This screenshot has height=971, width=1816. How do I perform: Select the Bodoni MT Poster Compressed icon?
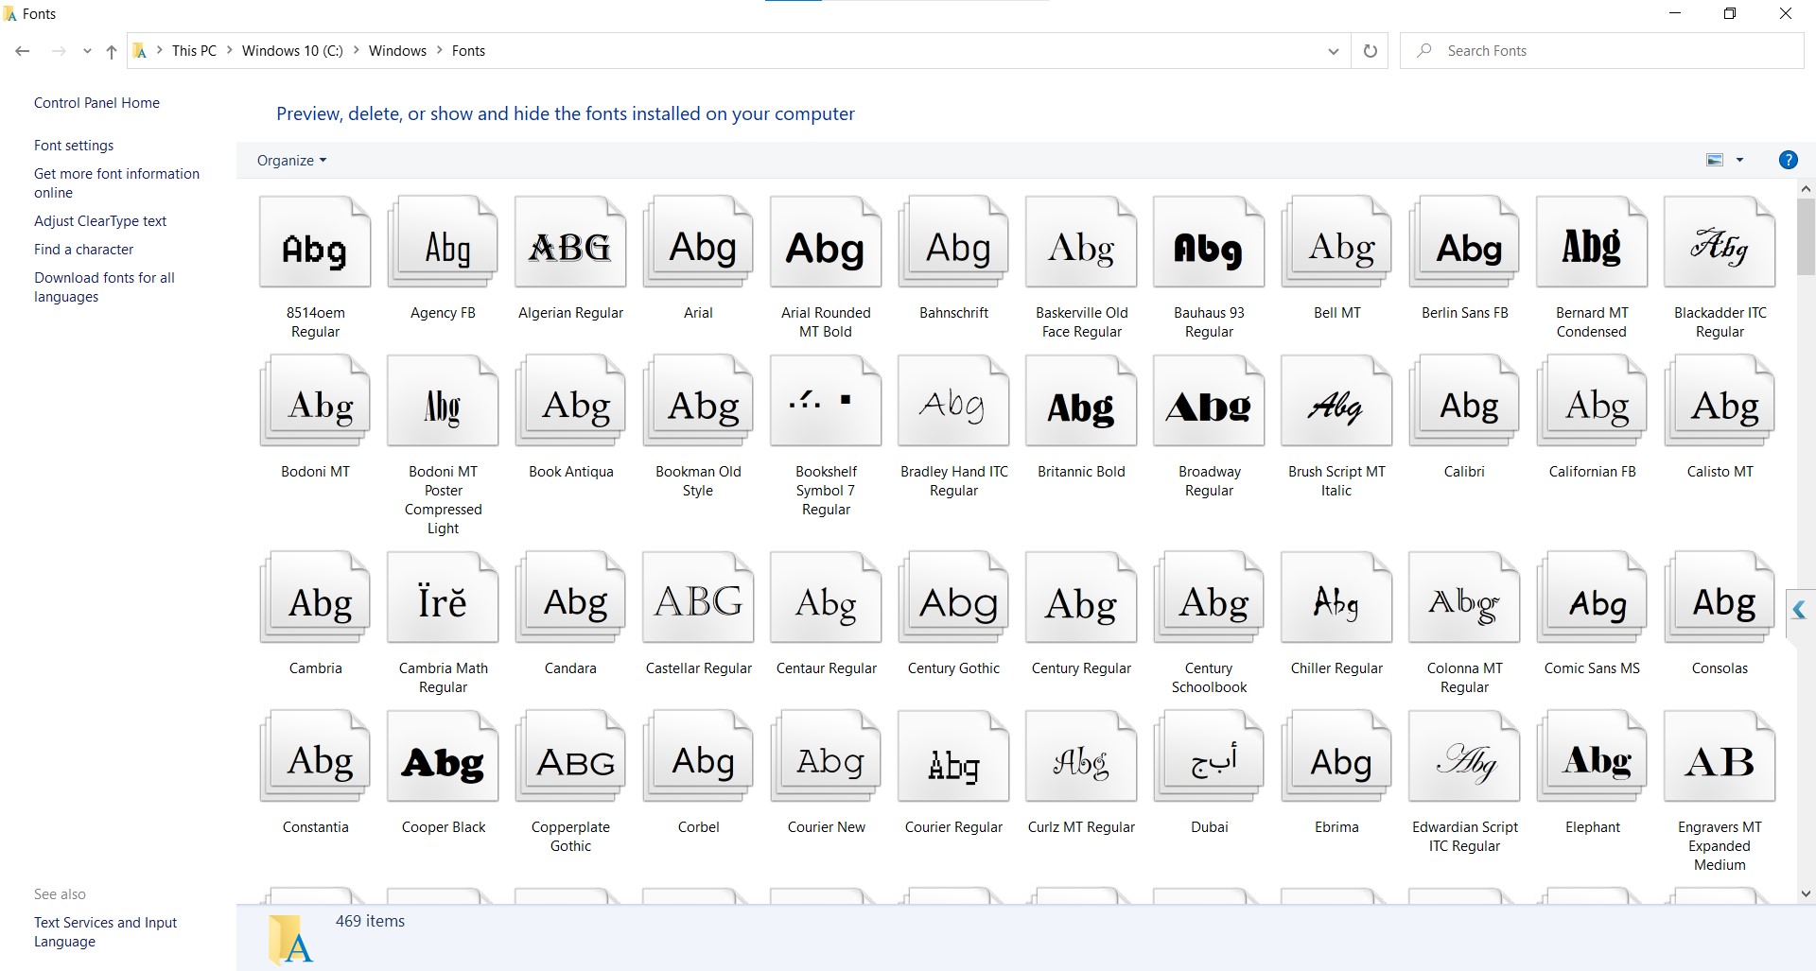[x=443, y=401]
